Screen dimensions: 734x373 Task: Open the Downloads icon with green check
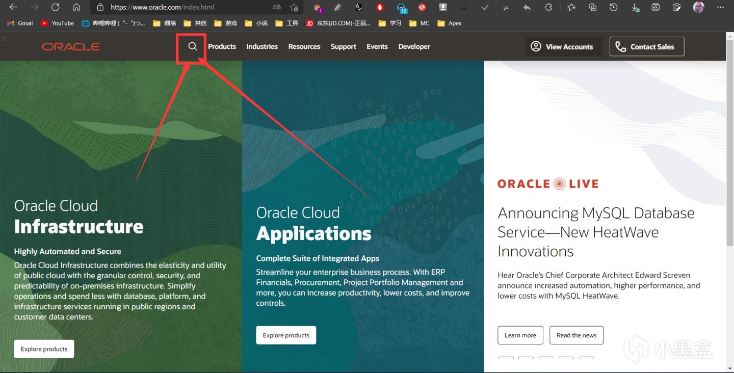tap(635, 8)
